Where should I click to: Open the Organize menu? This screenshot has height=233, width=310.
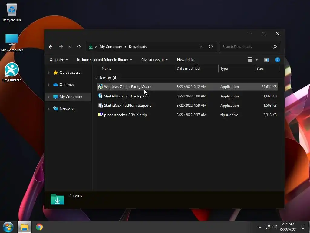59,60
